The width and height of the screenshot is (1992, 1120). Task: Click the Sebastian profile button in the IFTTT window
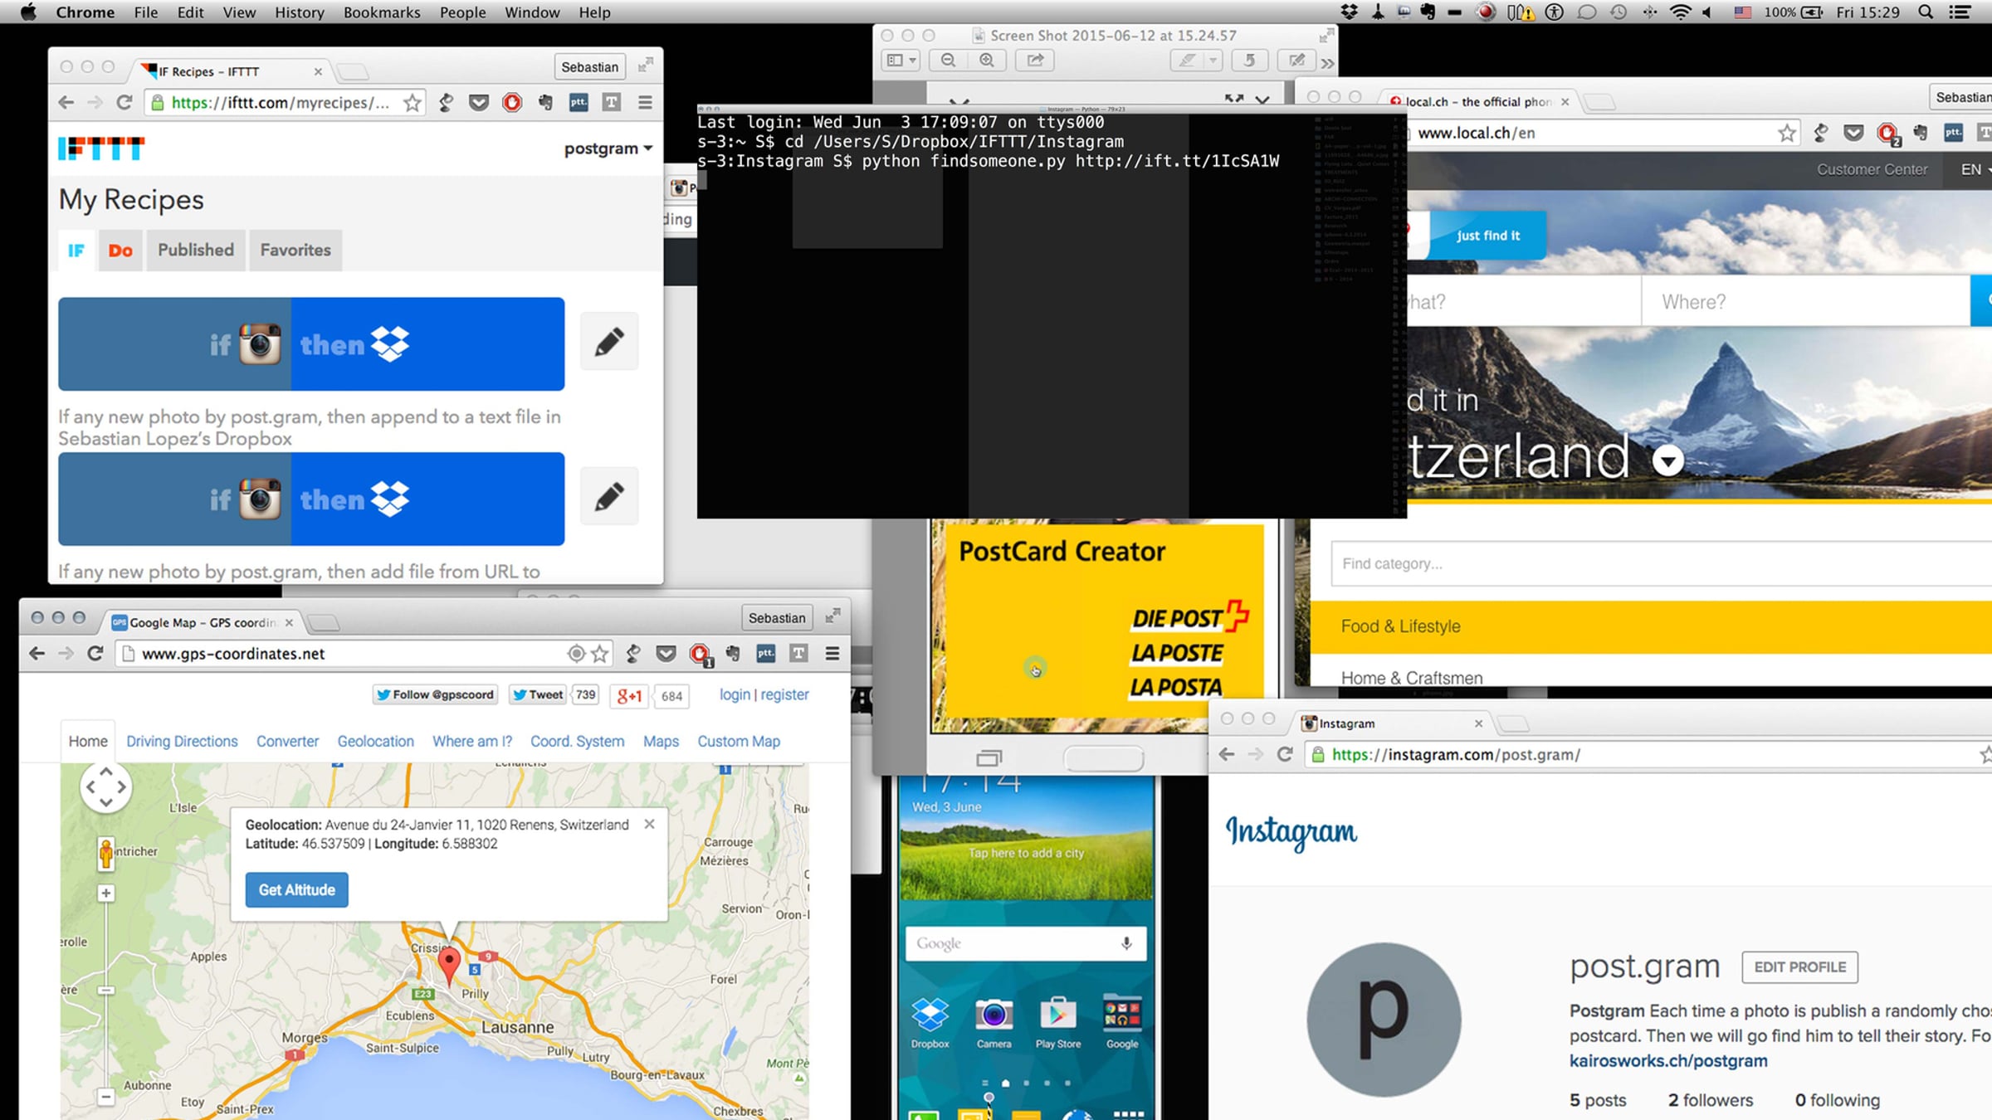coord(589,67)
